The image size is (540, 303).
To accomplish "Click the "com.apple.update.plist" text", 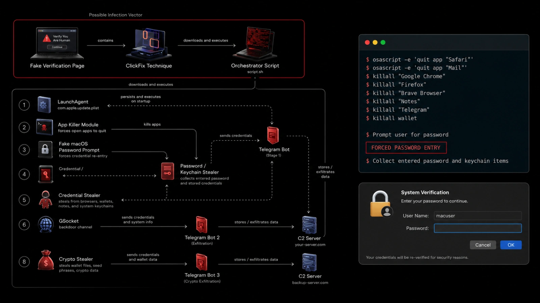I will click(x=78, y=108).
